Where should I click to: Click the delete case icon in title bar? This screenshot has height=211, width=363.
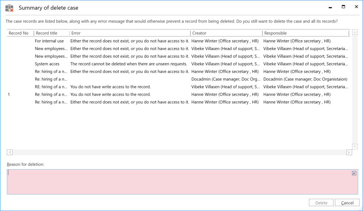(x=9, y=8)
